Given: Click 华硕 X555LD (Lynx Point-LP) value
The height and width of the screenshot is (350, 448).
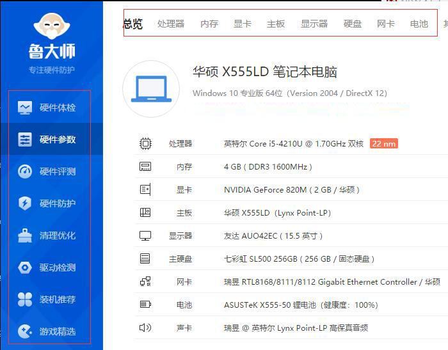Looking at the screenshot, I should pyautogui.click(x=277, y=213).
